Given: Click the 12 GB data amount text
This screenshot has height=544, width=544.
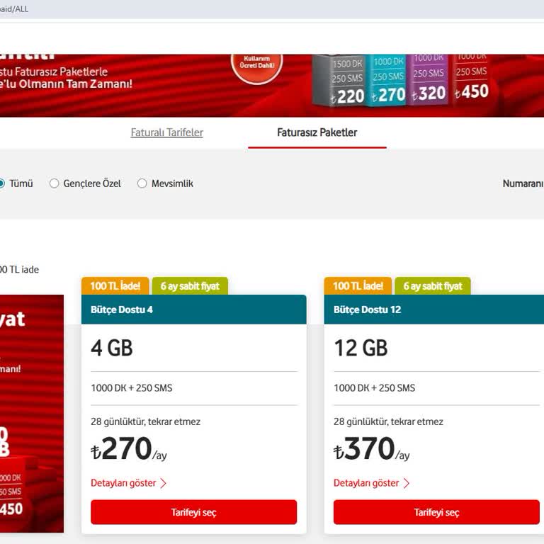Looking at the screenshot, I should click(361, 348).
